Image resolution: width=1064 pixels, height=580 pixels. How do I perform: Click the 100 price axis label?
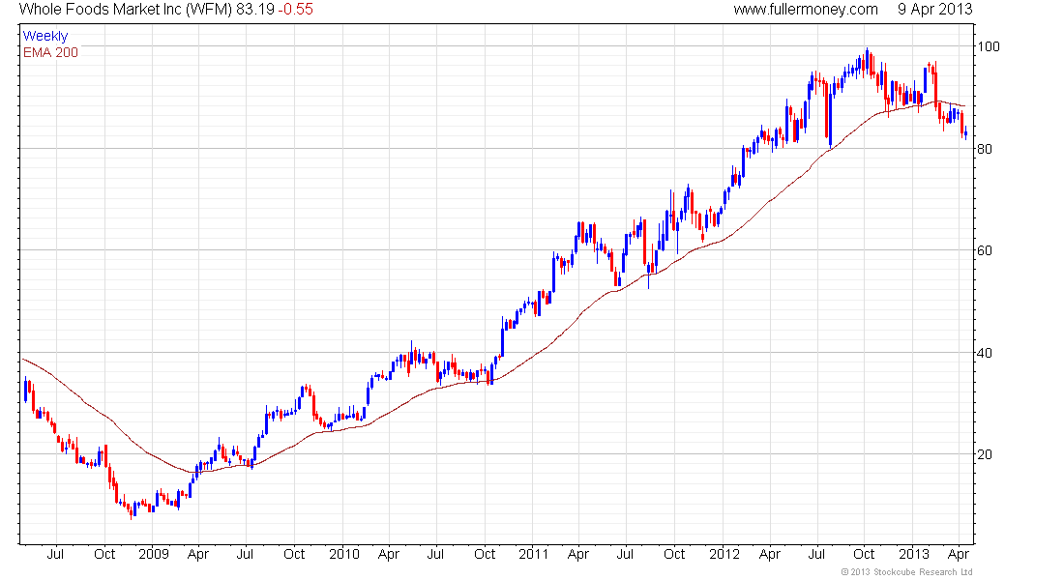point(988,46)
